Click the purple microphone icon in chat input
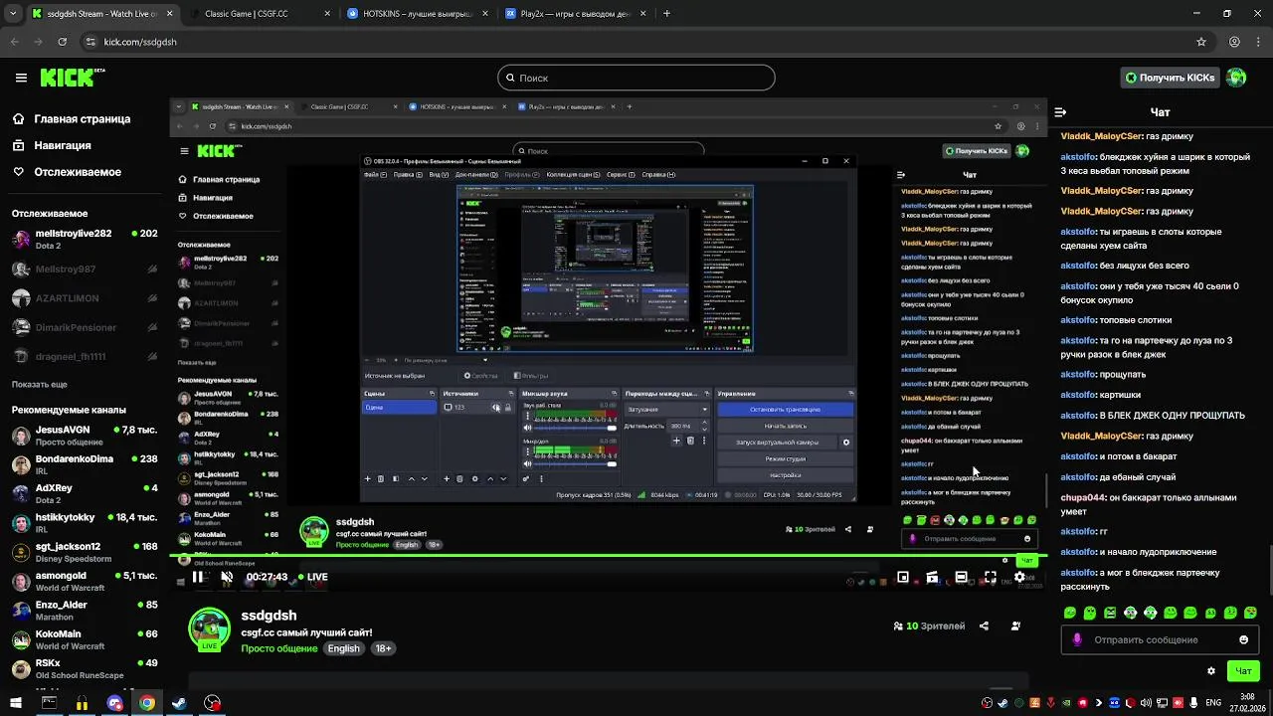 click(1076, 639)
